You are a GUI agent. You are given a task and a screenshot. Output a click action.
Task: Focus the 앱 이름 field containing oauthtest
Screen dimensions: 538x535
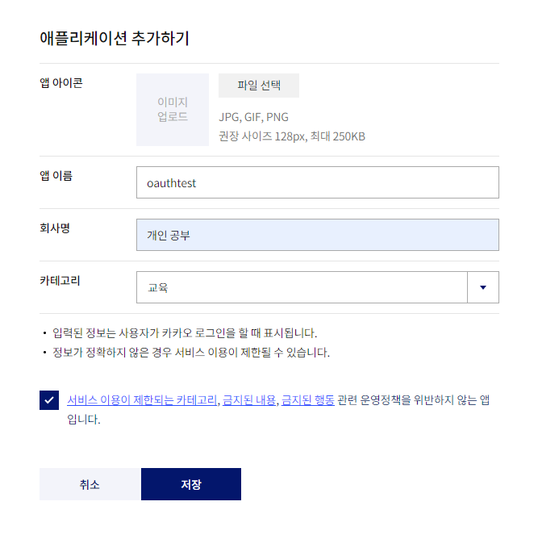(317, 182)
